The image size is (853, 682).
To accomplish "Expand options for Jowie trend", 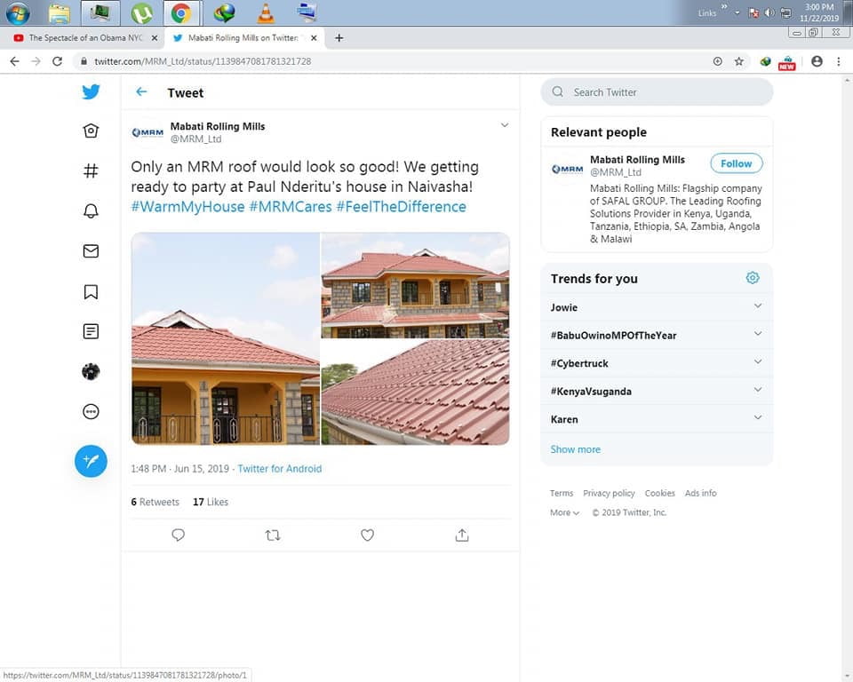I will click(757, 306).
